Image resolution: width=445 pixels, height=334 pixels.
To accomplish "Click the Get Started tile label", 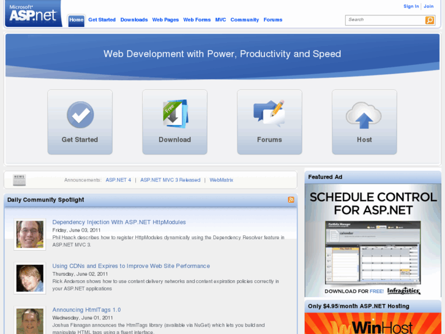I will pos(80,140).
